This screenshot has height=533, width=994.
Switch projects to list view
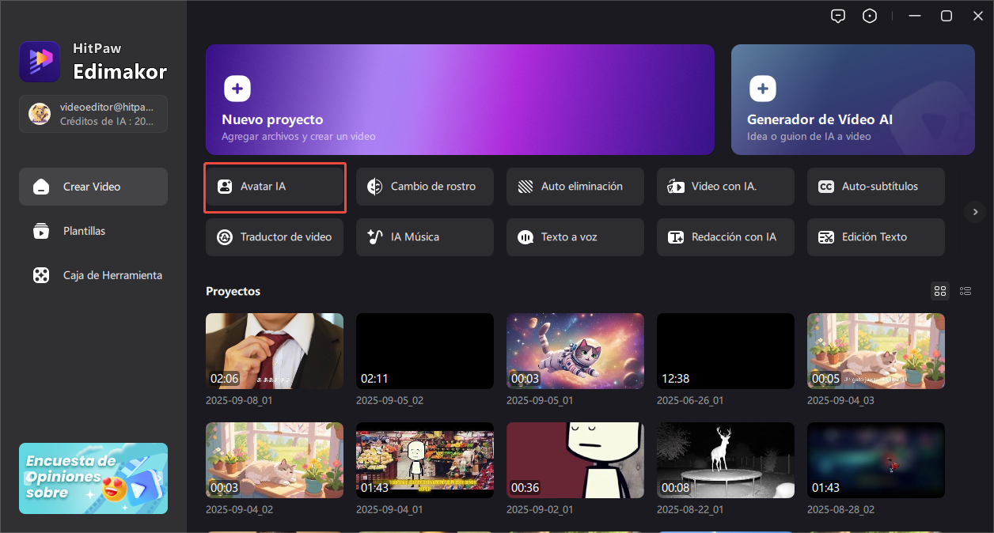(x=966, y=291)
